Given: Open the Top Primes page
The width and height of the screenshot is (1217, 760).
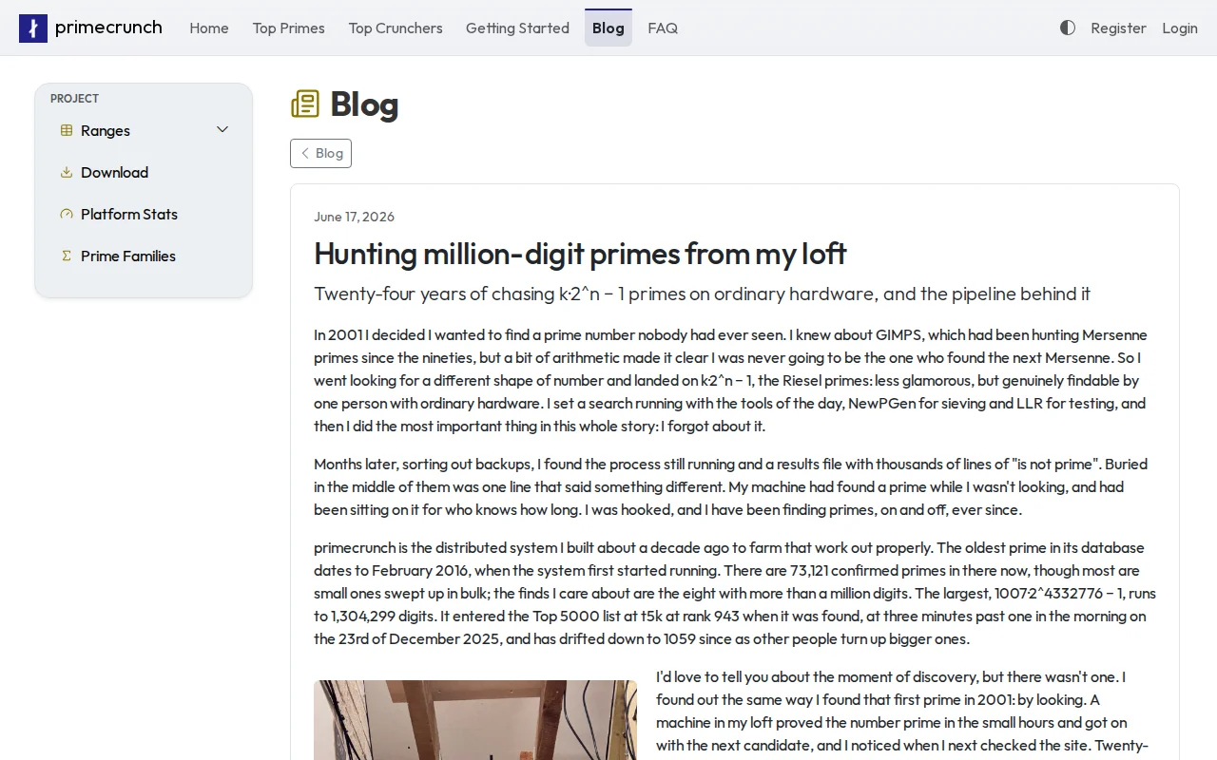Looking at the screenshot, I should [x=289, y=28].
